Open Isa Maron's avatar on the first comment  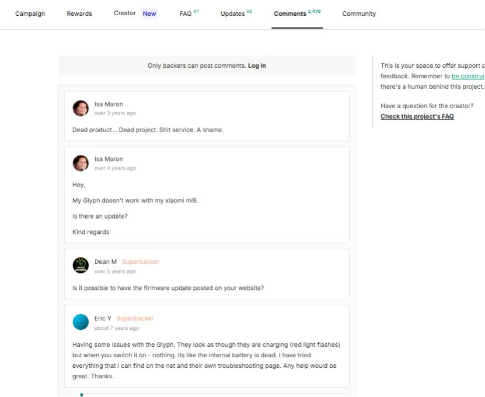point(81,108)
